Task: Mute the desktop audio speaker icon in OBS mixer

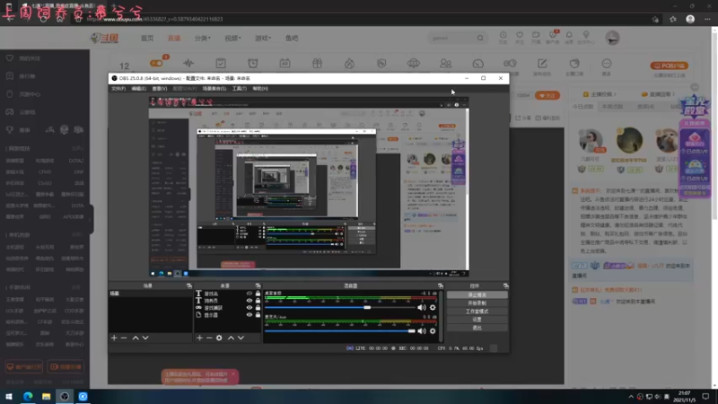Action: [x=421, y=308]
